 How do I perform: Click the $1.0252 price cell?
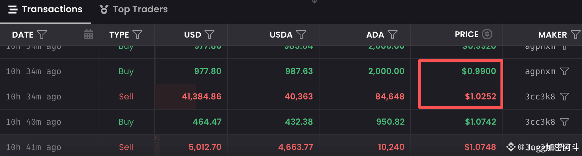pos(480,97)
